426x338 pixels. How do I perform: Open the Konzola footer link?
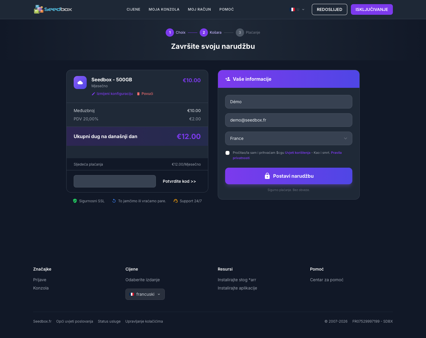point(41,288)
